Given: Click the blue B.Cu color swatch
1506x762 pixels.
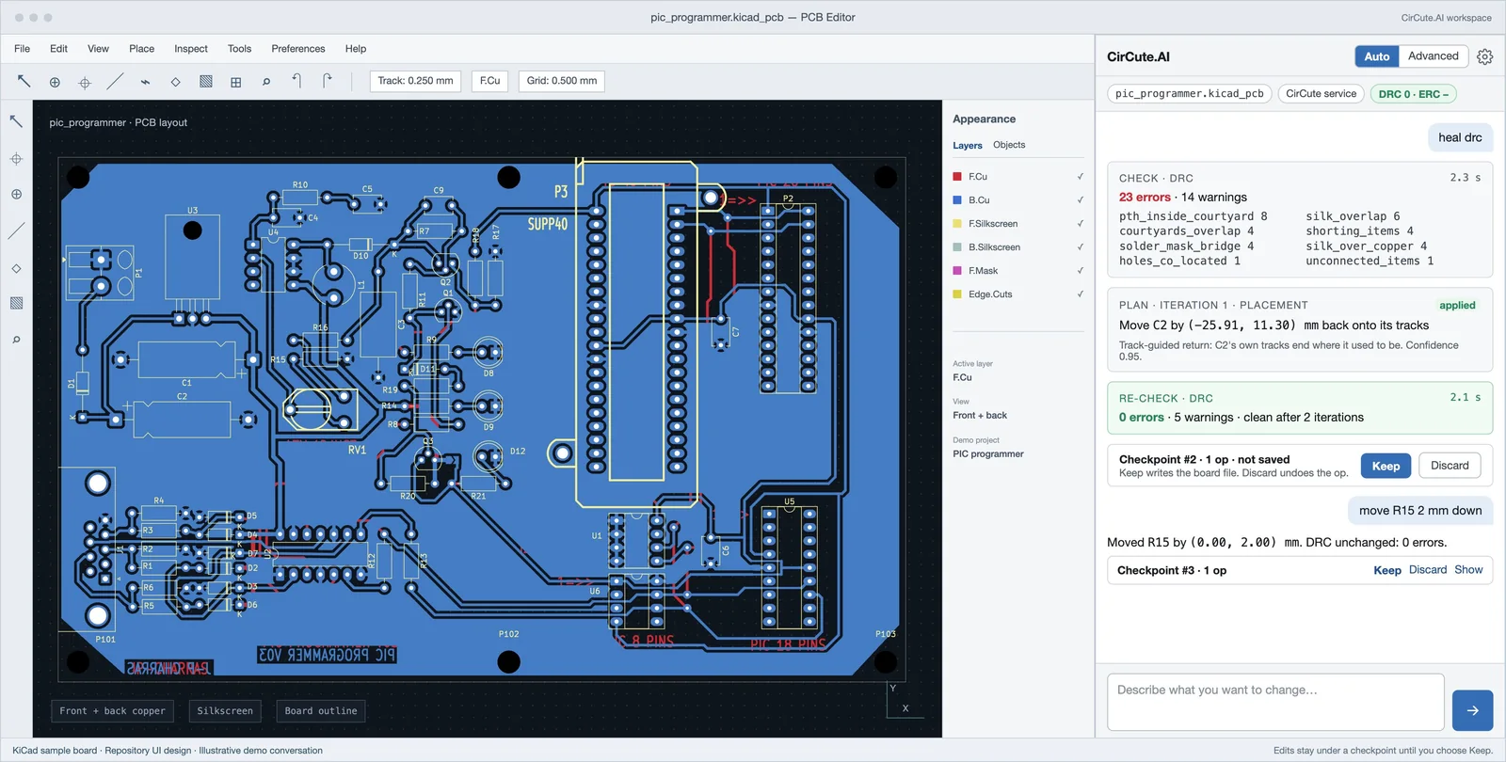Looking at the screenshot, I should coord(957,200).
